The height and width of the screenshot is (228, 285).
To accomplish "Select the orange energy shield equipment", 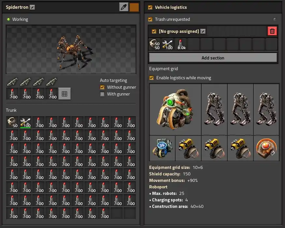I will click(266, 148).
